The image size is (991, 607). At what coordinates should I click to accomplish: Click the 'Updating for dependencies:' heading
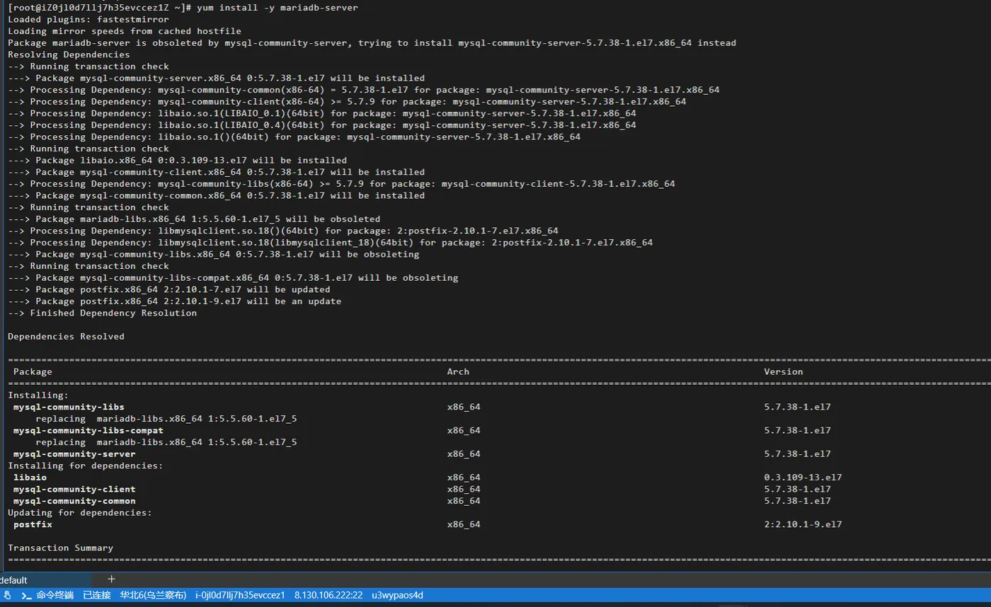(x=80, y=512)
